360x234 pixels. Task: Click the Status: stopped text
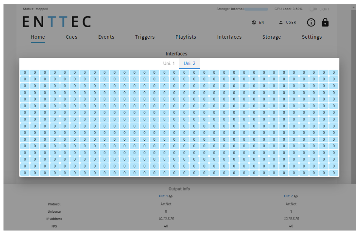pyautogui.click(x=35, y=9)
